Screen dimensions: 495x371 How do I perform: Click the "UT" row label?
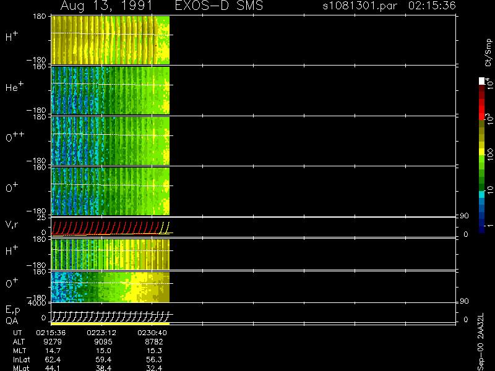(x=17, y=333)
